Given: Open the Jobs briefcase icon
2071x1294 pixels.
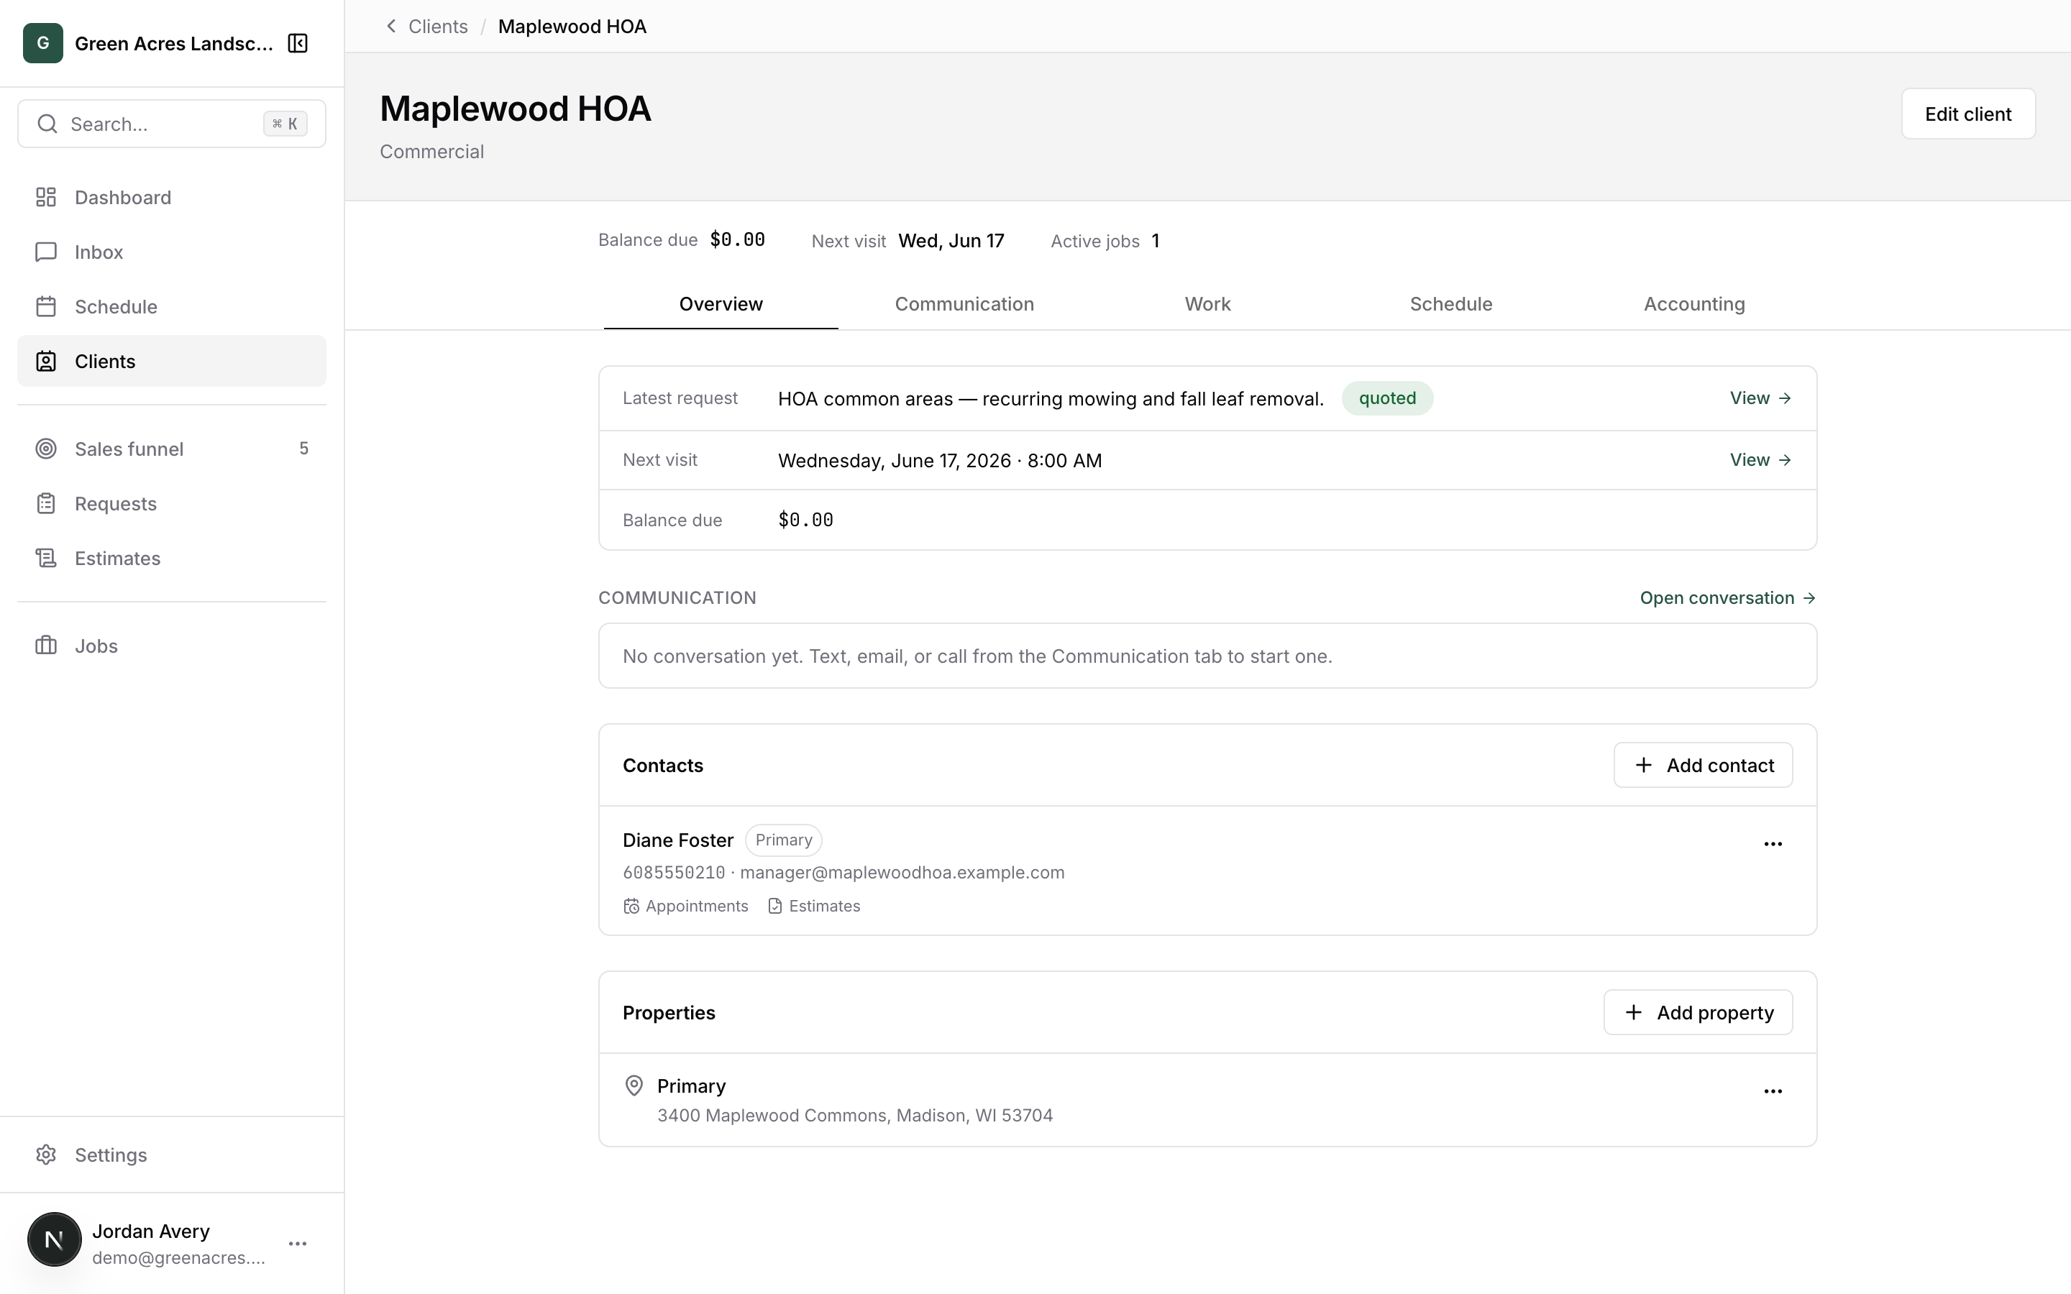Looking at the screenshot, I should (x=46, y=646).
